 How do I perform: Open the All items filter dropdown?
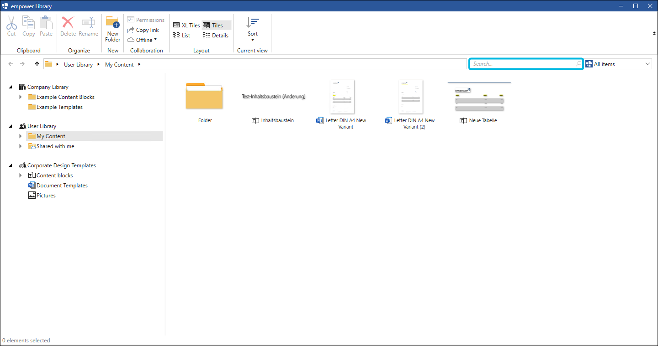click(618, 64)
